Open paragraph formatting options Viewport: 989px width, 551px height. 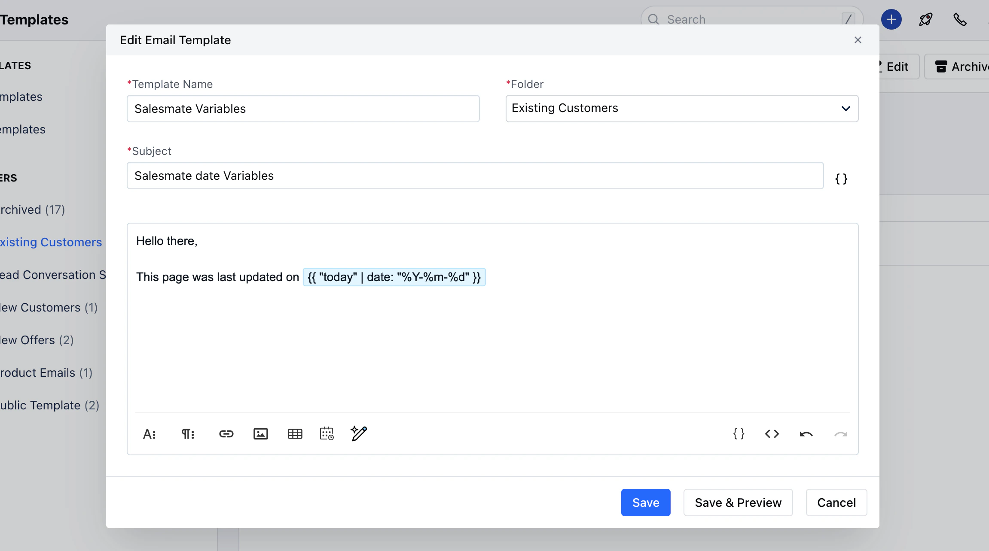tap(188, 434)
